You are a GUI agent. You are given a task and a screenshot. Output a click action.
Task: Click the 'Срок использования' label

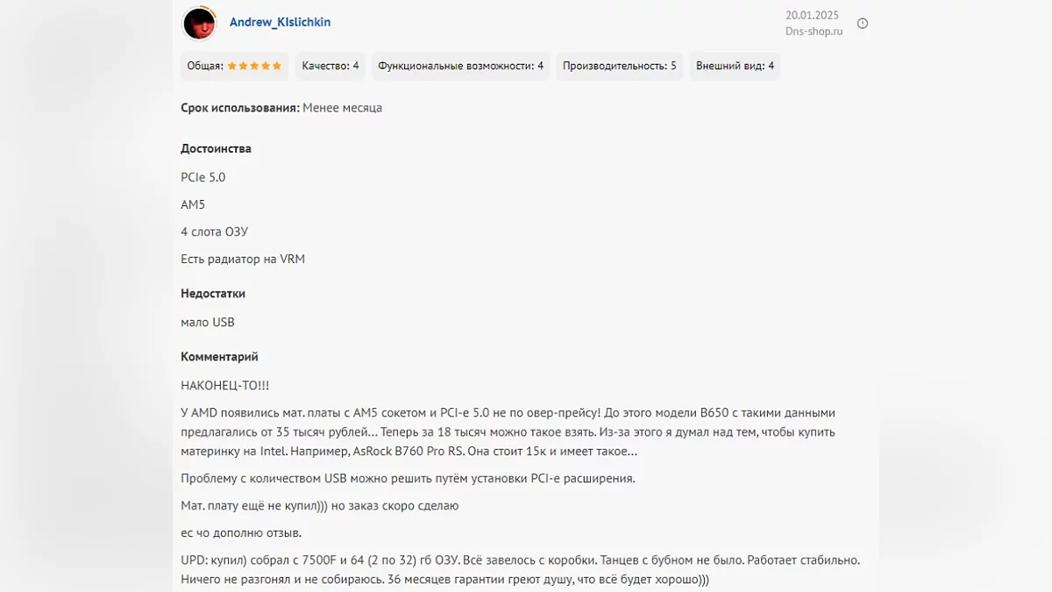tap(239, 108)
